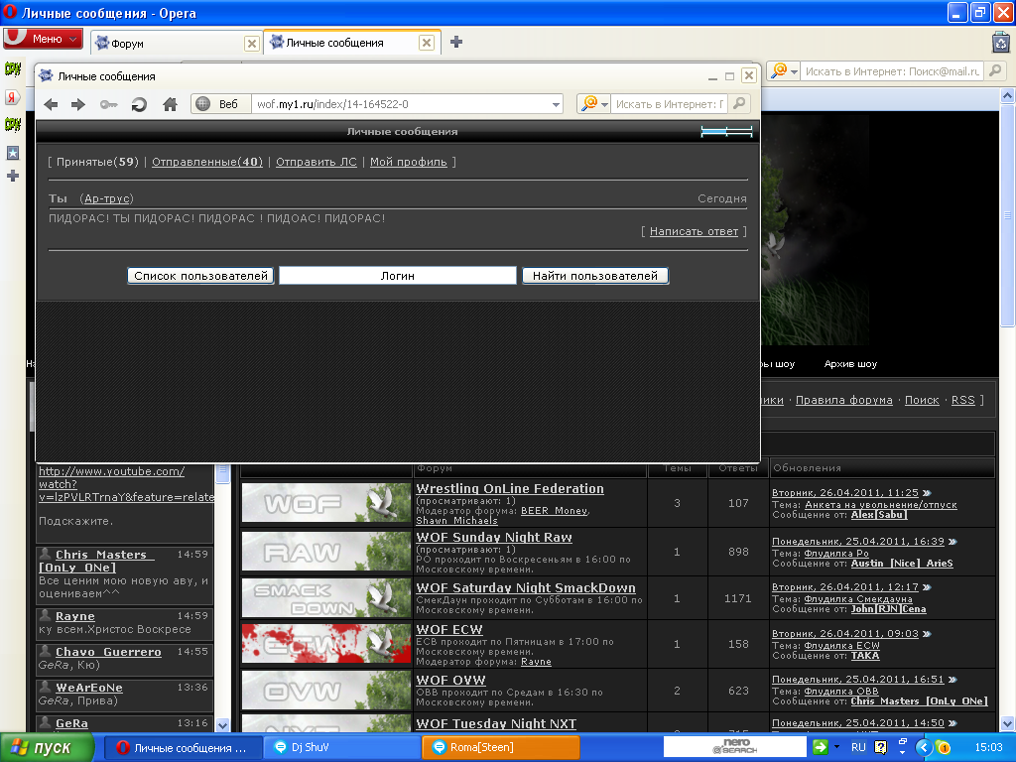Click the RU language indicator
This screenshot has width=1016, height=762.
858,747
